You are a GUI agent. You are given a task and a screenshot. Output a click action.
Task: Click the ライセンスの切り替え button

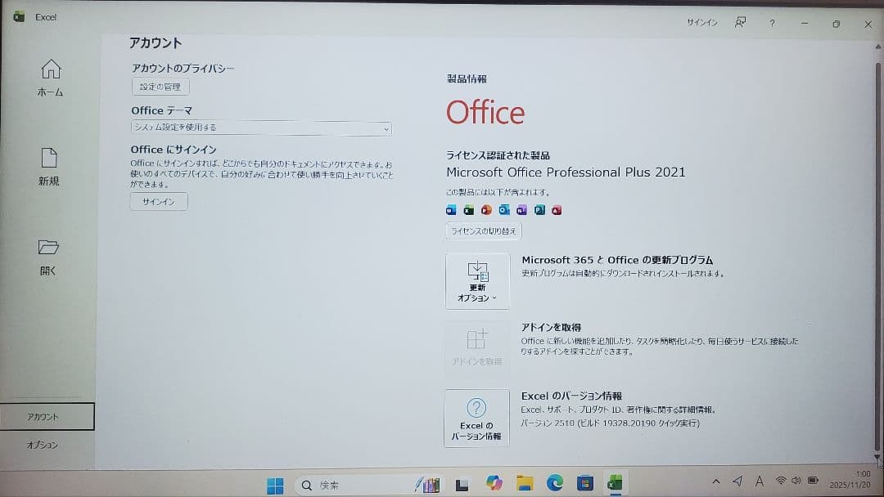pyautogui.click(x=483, y=231)
